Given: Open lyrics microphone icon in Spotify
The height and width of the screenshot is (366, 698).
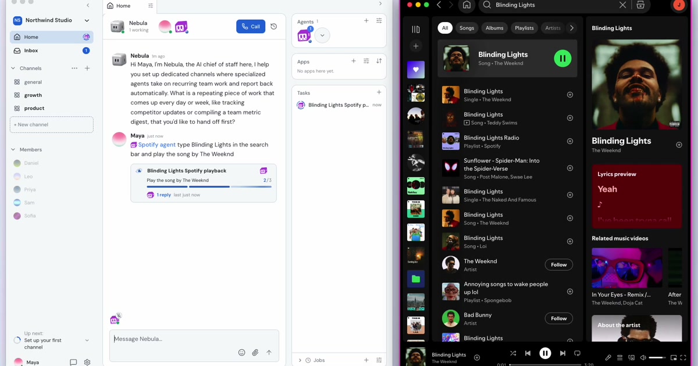Looking at the screenshot, I should pos(608,358).
